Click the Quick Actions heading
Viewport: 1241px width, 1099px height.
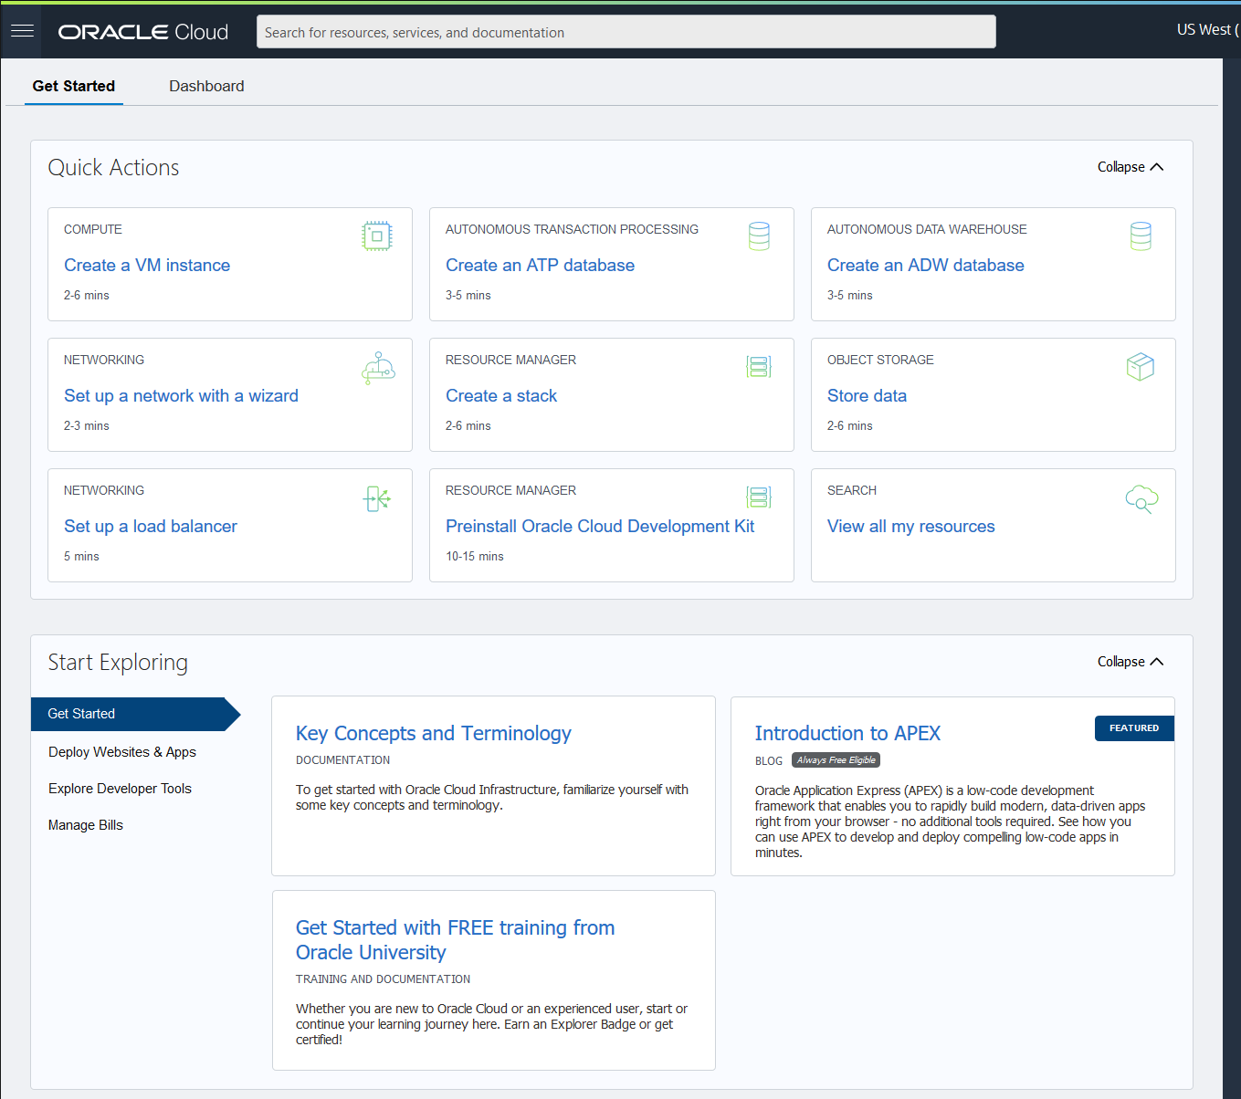tap(113, 168)
